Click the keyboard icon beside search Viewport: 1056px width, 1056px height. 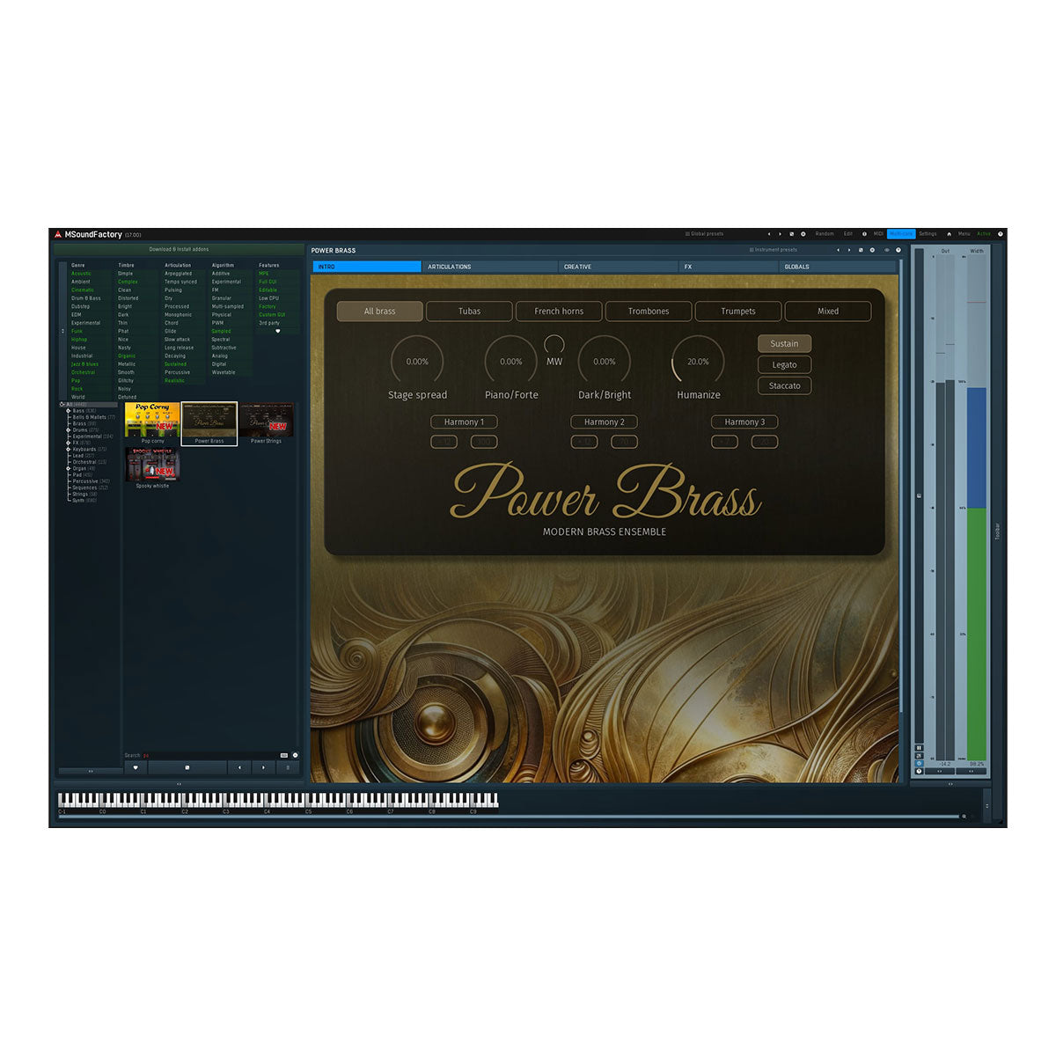[x=283, y=755]
